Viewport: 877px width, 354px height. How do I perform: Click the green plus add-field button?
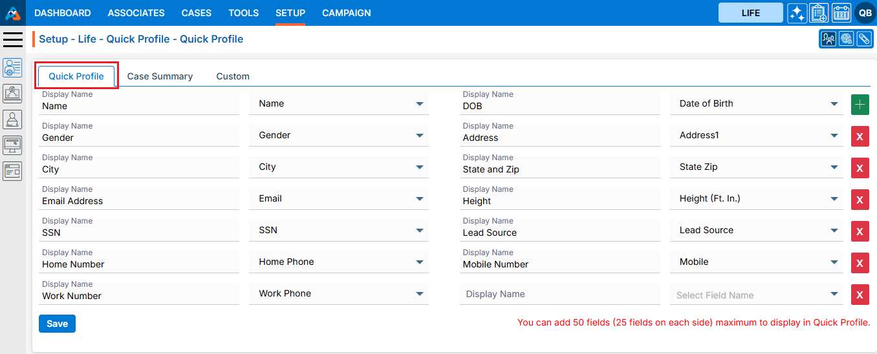click(x=860, y=105)
